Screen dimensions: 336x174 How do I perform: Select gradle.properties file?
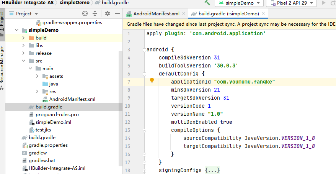coord(48,145)
